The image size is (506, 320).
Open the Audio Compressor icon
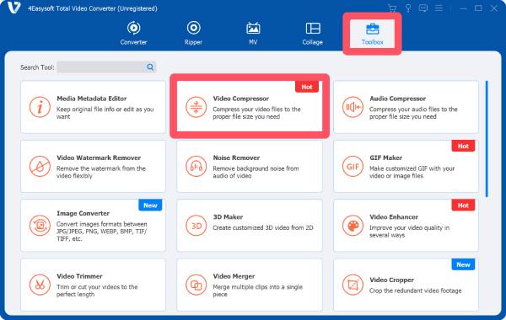[x=353, y=107]
